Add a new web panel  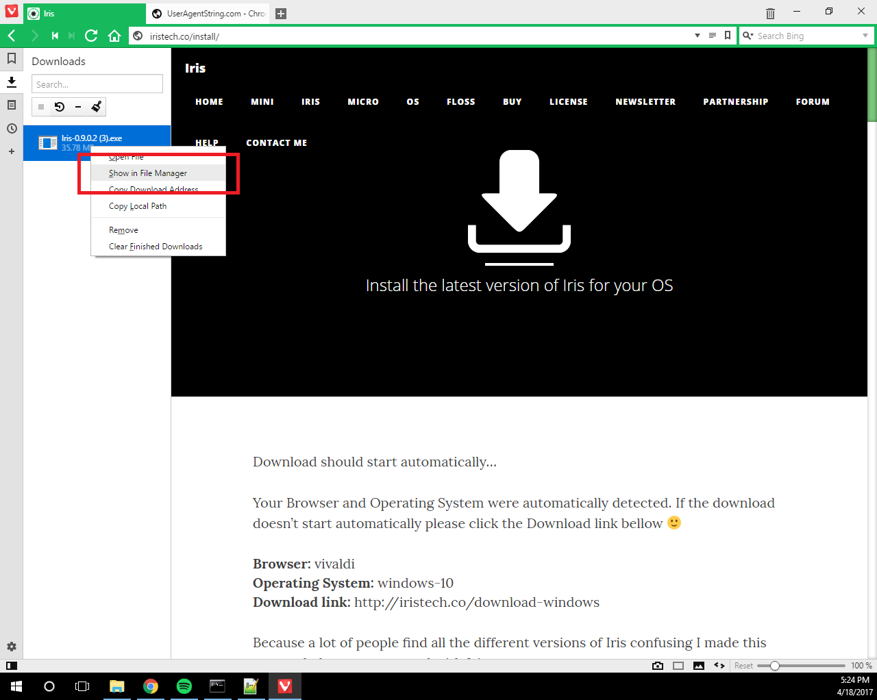(12, 151)
